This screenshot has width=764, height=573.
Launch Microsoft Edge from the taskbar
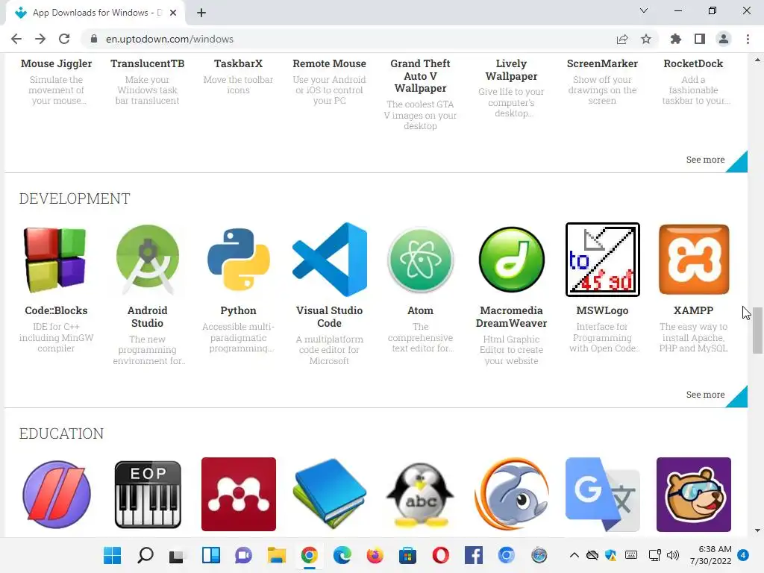pos(342,555)
